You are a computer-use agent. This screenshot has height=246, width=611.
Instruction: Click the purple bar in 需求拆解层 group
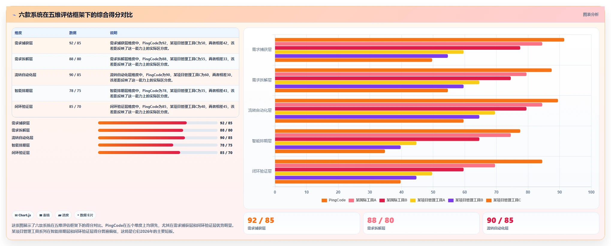coord(369,87)
